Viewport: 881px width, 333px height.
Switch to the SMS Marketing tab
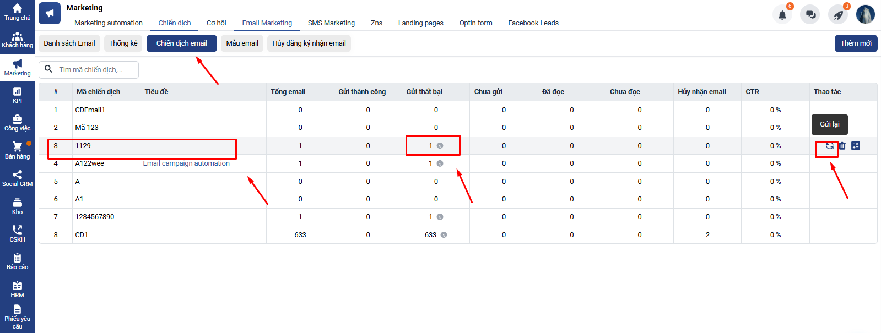click(331, 23)
